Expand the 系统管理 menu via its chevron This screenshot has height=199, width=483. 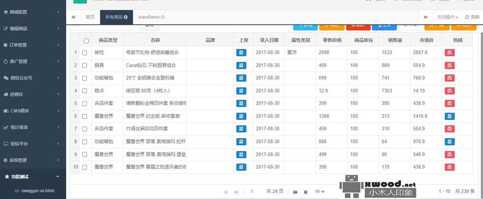point(58,160)
